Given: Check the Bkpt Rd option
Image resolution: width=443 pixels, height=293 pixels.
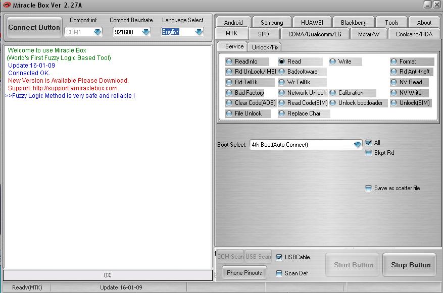Looking at the screenshot, I should click(369, 153).
